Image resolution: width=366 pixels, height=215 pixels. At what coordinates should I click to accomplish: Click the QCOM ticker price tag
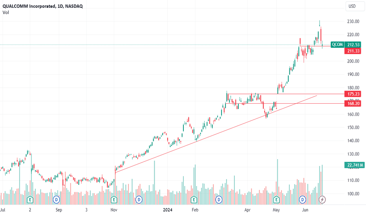point(337,45)
